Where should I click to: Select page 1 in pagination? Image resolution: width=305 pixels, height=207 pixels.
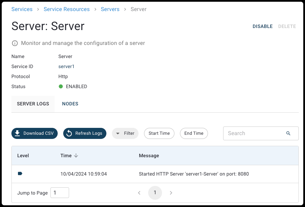point(155,193)
